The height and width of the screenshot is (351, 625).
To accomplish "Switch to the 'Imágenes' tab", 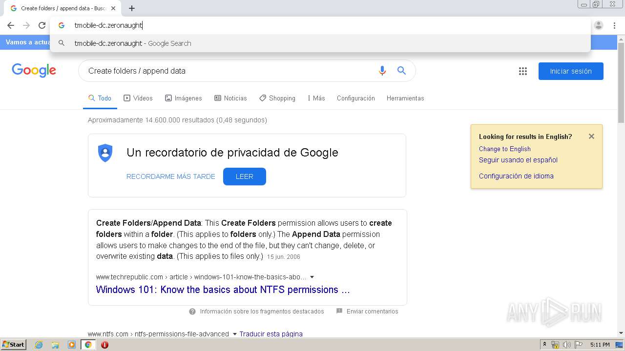I will click(x=184, y=98).
